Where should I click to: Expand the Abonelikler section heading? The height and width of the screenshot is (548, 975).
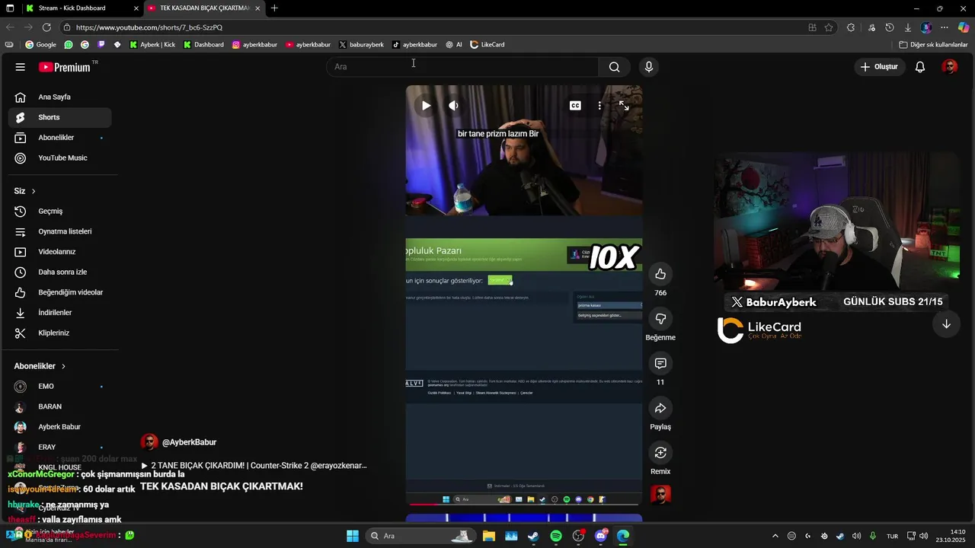point(40,366)
